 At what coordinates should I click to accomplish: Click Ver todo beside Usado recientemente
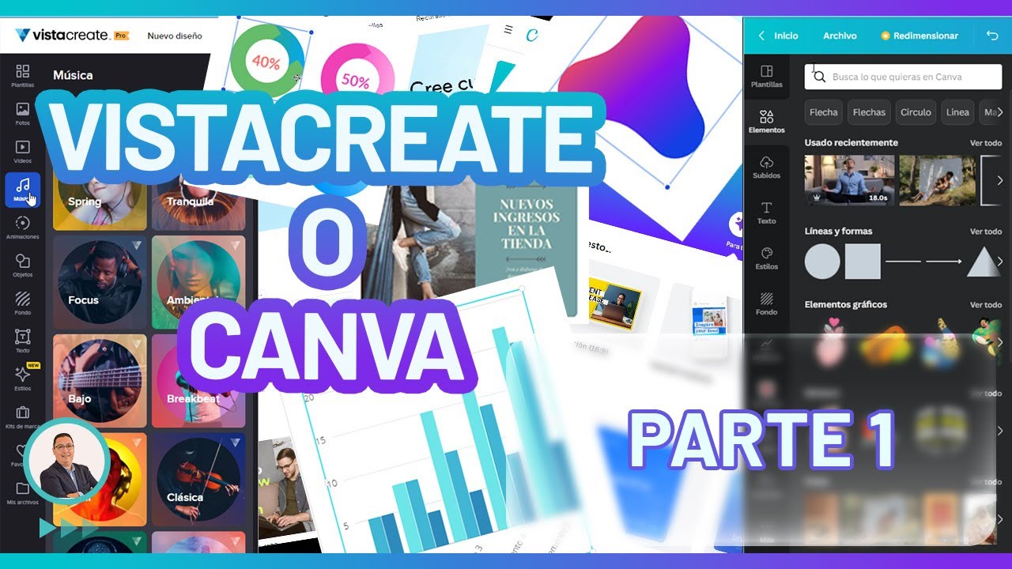tap(986, 143)
